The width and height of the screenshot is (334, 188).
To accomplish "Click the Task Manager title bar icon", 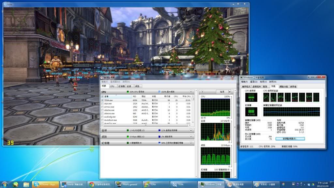I will coord(242,77).
